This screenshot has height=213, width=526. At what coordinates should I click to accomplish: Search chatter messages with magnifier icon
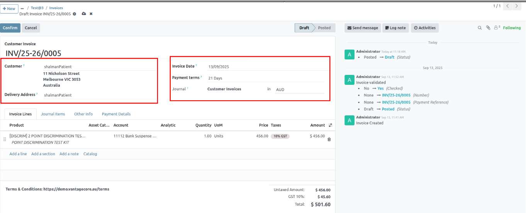click(x=480, y=28)
